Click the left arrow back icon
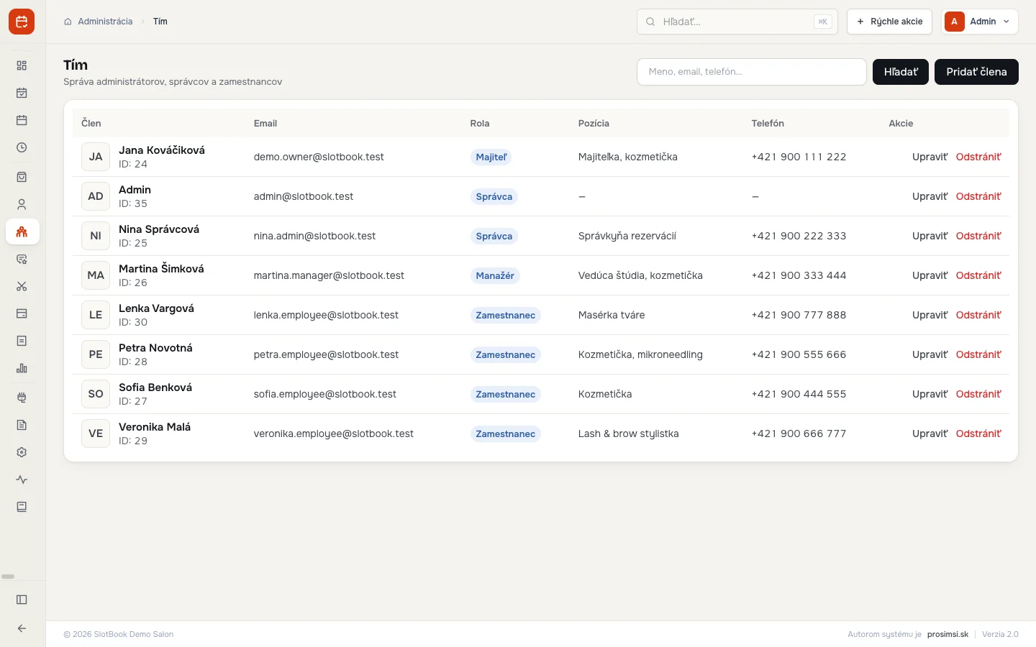 (x=22, y=628)
